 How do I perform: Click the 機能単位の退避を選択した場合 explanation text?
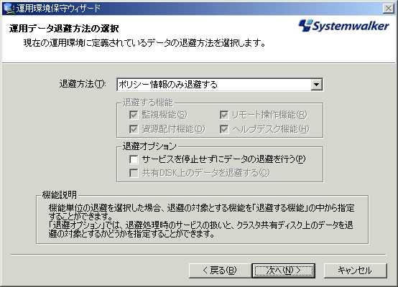click(201, 220)
